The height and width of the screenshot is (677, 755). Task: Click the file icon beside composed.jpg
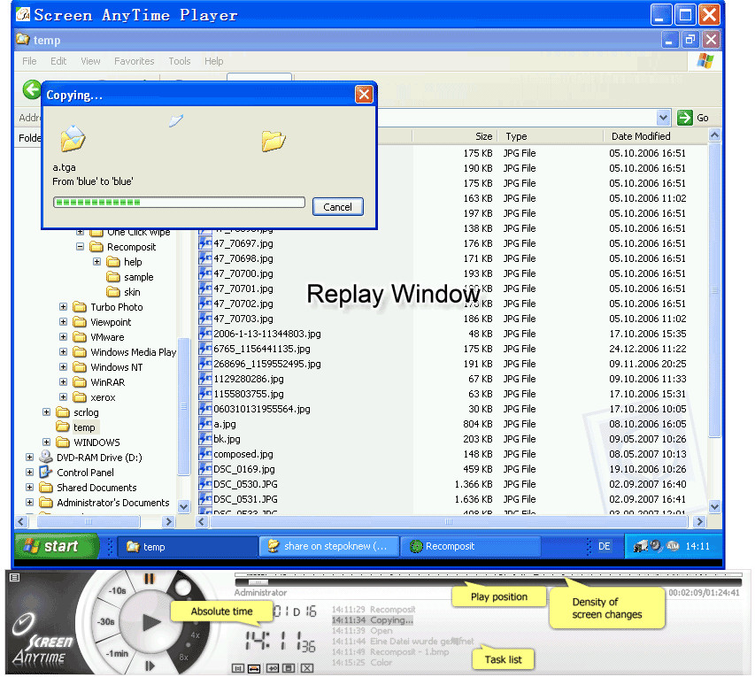click(205, 454)
